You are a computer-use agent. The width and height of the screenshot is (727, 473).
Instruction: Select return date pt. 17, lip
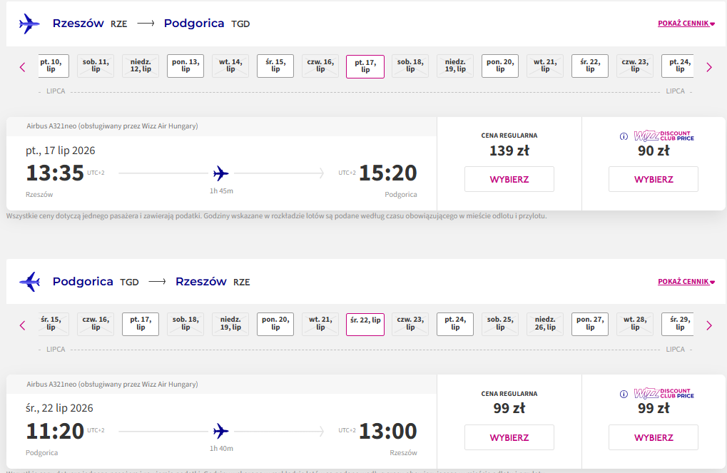point(141,324)
